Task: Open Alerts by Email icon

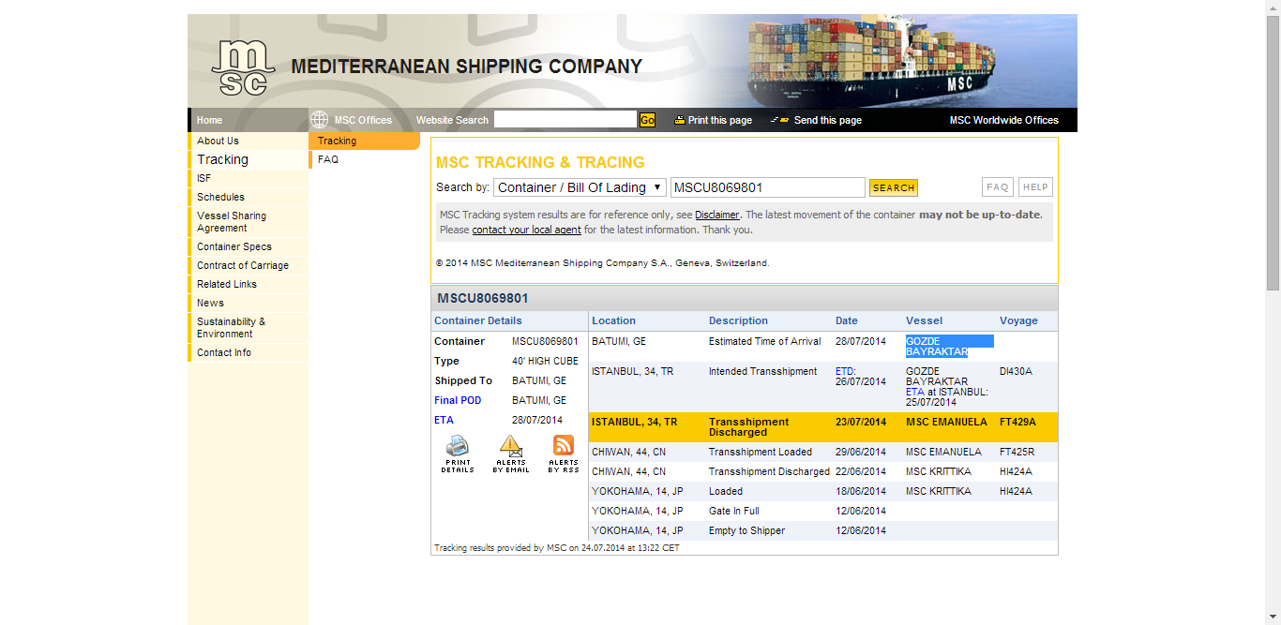Action: click(510, 448)
